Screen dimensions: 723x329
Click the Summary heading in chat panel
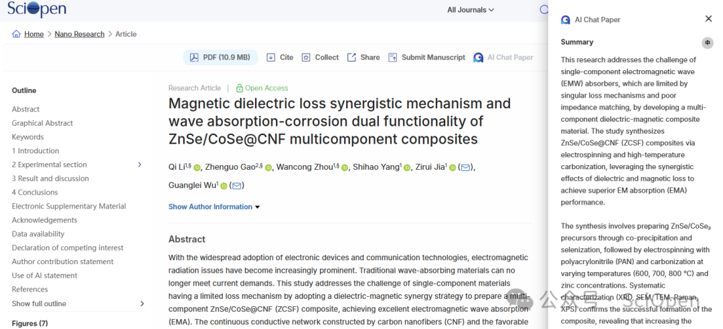point(577,42)
